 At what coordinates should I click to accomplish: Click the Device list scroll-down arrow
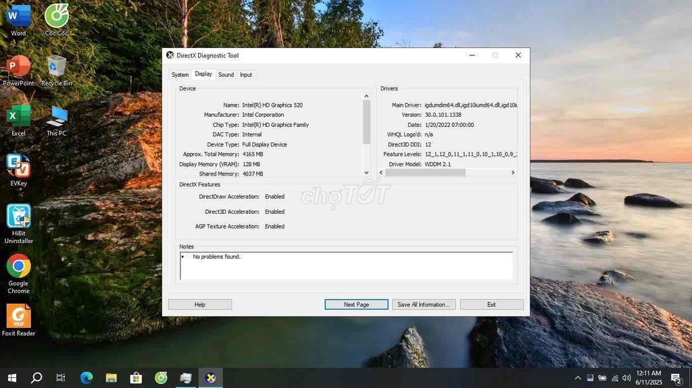pos(366,173)
